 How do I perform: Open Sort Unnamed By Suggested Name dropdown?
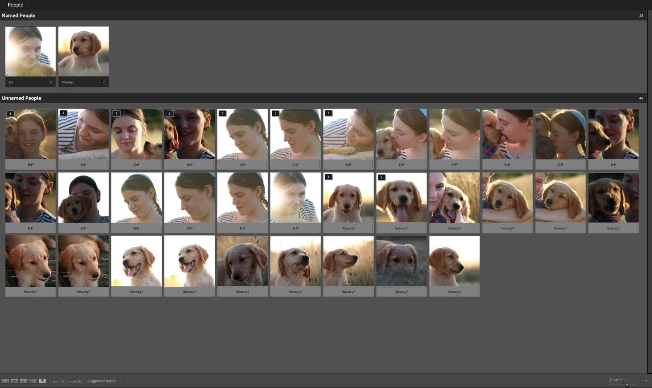(103, 381)
